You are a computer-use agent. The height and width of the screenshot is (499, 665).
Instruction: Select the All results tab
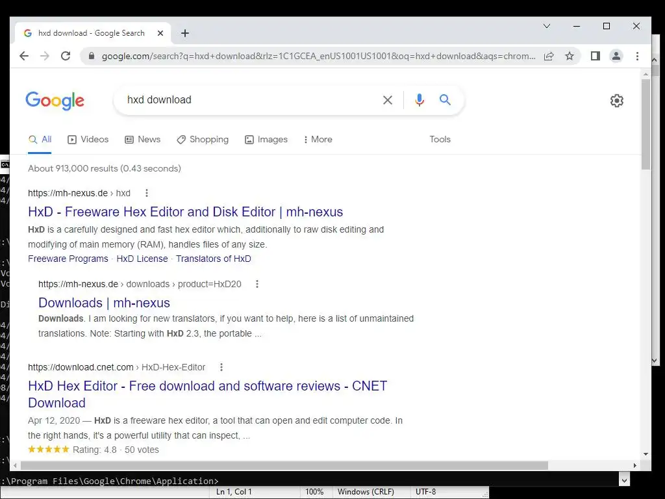40,139
